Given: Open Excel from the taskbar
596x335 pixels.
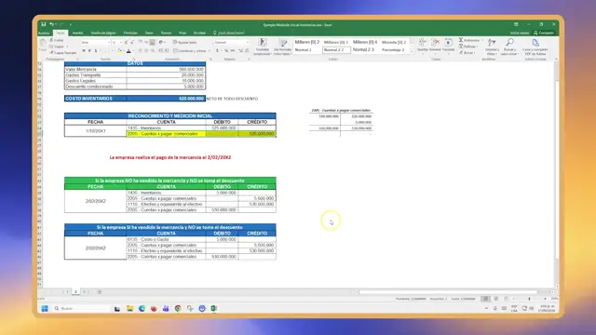Looking at the screenshot, I should click(213, 308).
